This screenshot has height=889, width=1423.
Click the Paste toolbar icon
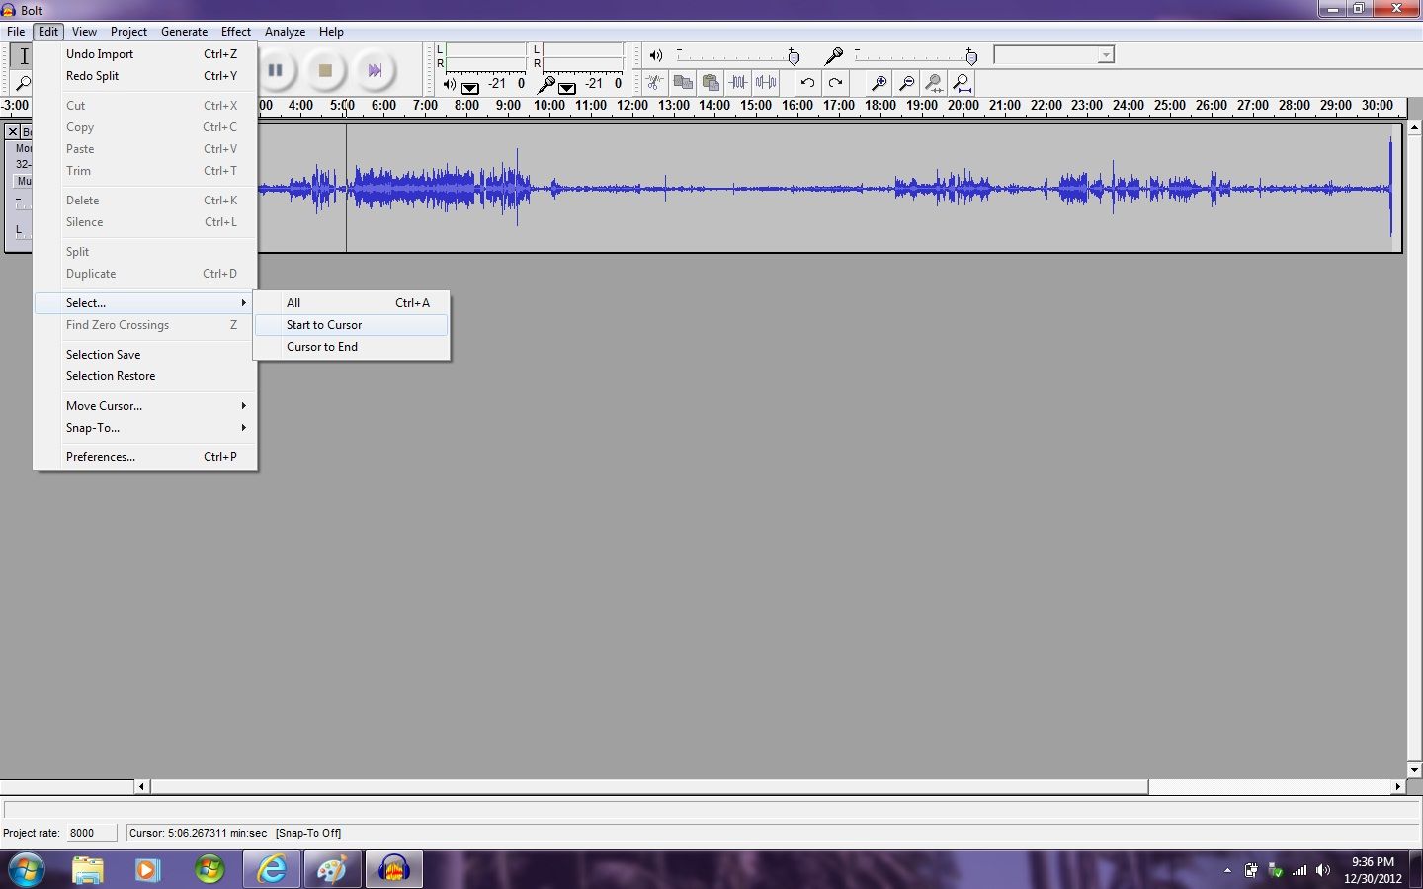[711, 82]
